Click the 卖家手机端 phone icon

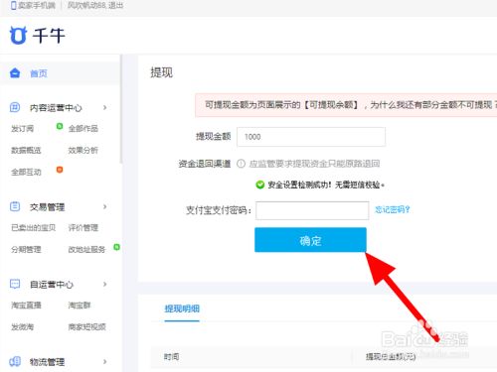pyautogui.click(x=13, y=5)
